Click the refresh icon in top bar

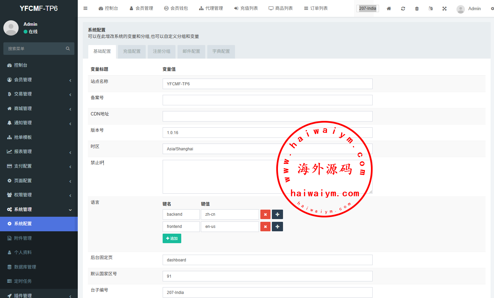[403, 8]
